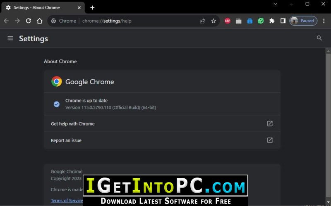Open the Extensions puzzle piece menu
331x206 pixels.
click(x=272, y=21)
